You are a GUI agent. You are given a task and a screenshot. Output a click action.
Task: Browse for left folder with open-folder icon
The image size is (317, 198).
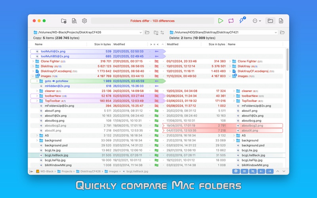point(147,32)
